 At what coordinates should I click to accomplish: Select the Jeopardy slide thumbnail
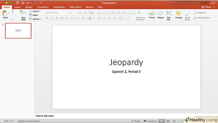click(18, 31)
